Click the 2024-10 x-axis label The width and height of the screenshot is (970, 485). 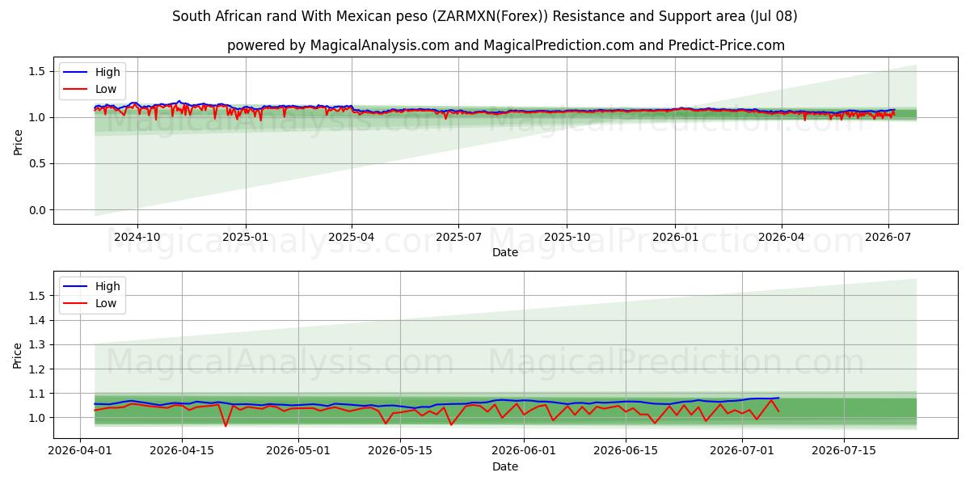(x=137, y=237)
